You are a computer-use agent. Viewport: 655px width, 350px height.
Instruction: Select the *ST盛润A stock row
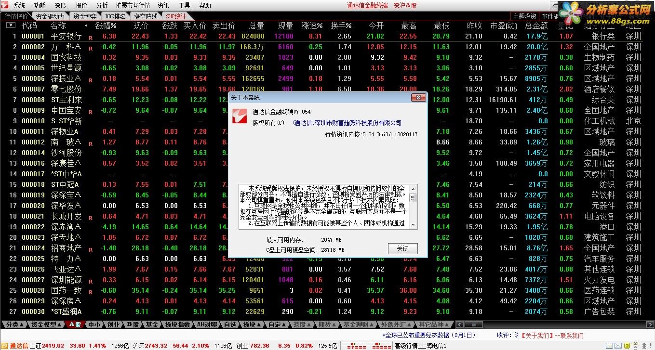(321, 311)
